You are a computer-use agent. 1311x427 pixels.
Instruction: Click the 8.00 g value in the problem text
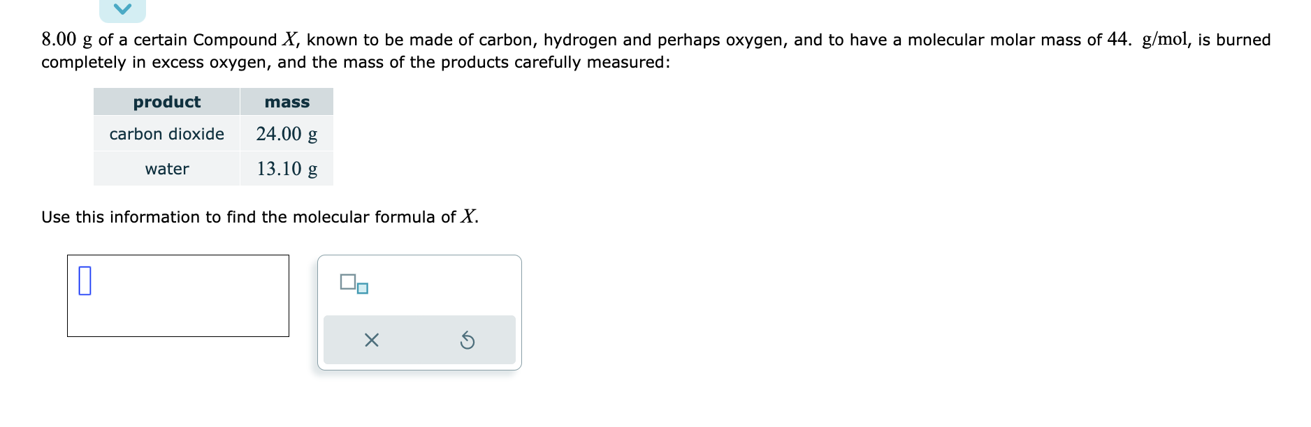(x=67, y=39)
